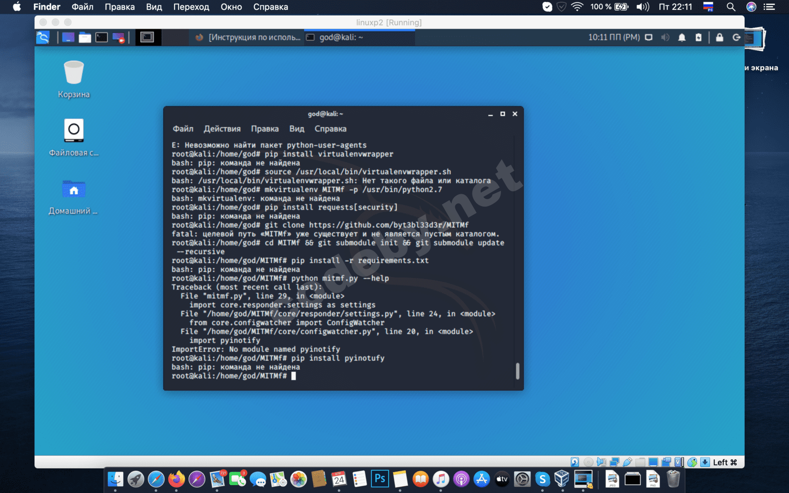Image resolution: width=789 pixels, height=493 pixels.
Task: Click the terminal prompt line with cursor
Action: click(234, 376)
